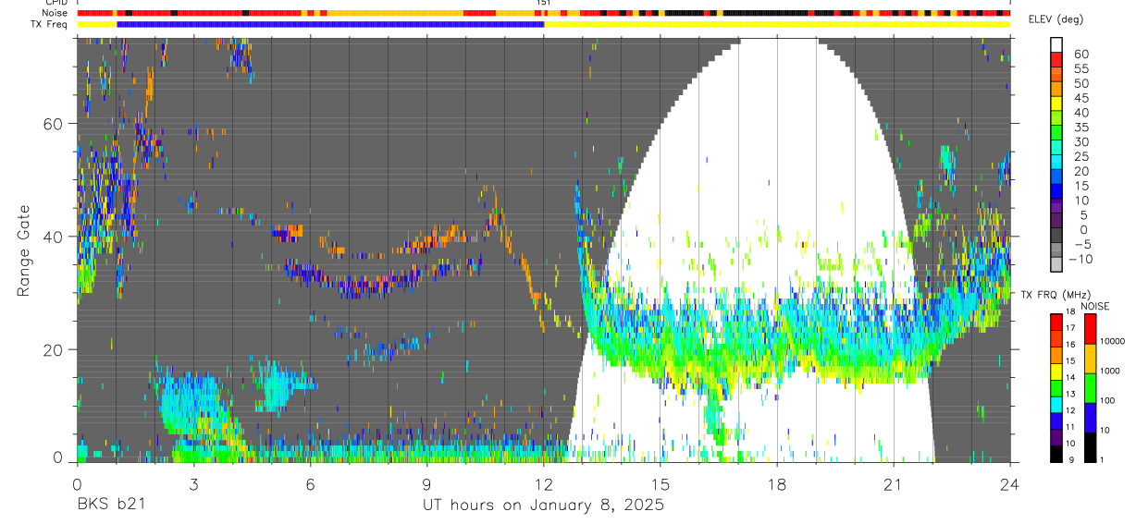Select the blue segment of the NOISE colorbar
The width and height of the screenshot is (1136, 524).
1089,417
